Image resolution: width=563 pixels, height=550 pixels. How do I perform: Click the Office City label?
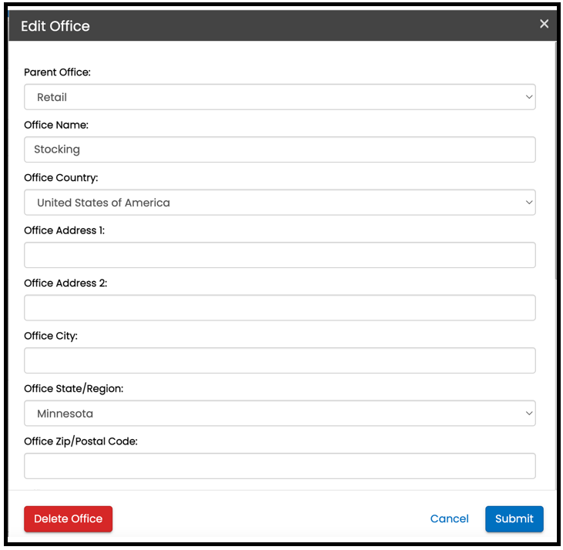51,336
